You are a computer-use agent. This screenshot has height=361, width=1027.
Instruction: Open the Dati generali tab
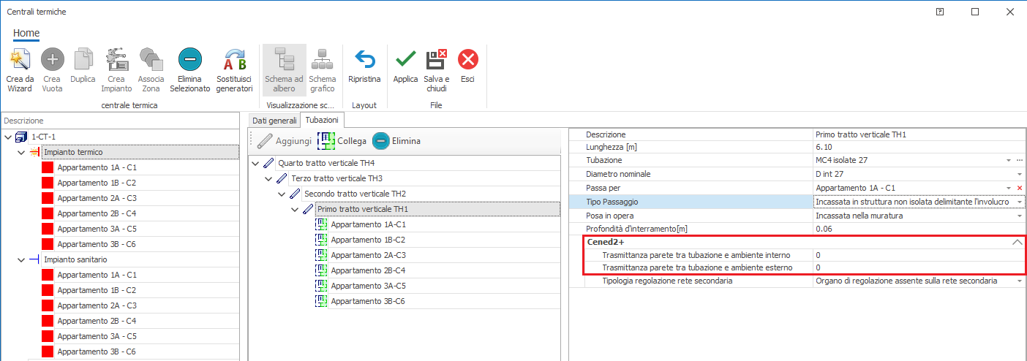[274, 120]
